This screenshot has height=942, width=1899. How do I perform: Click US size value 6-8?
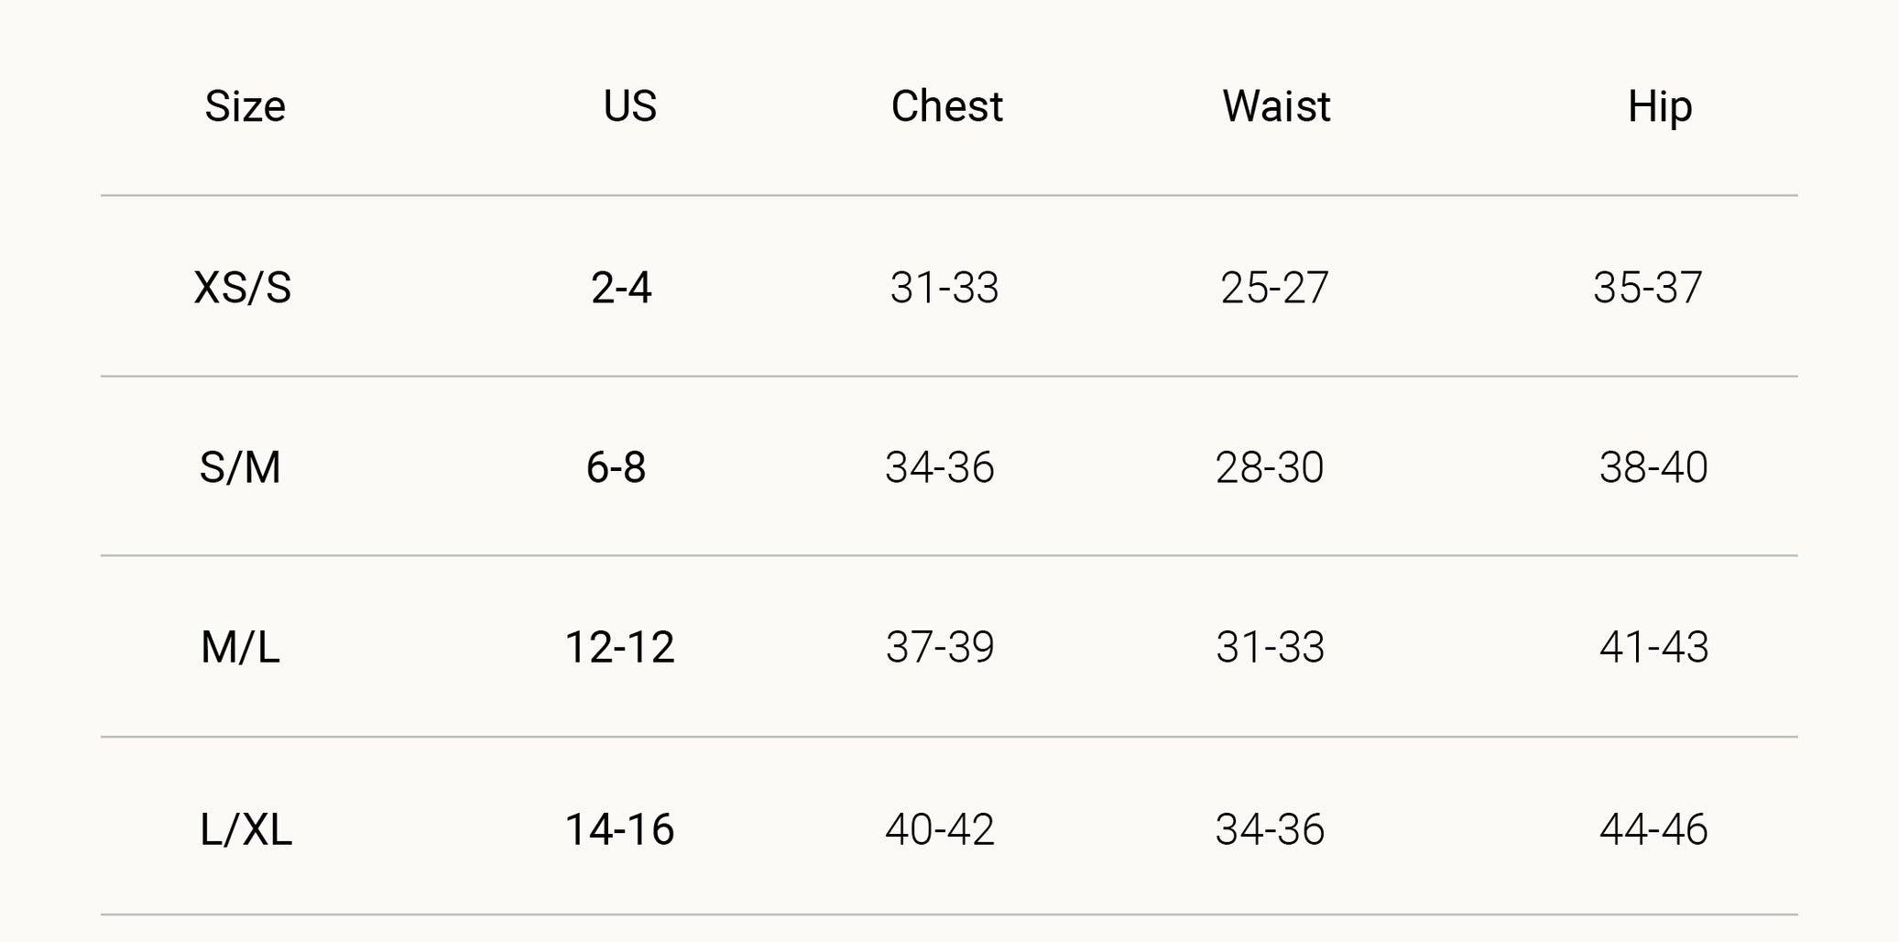616,467
